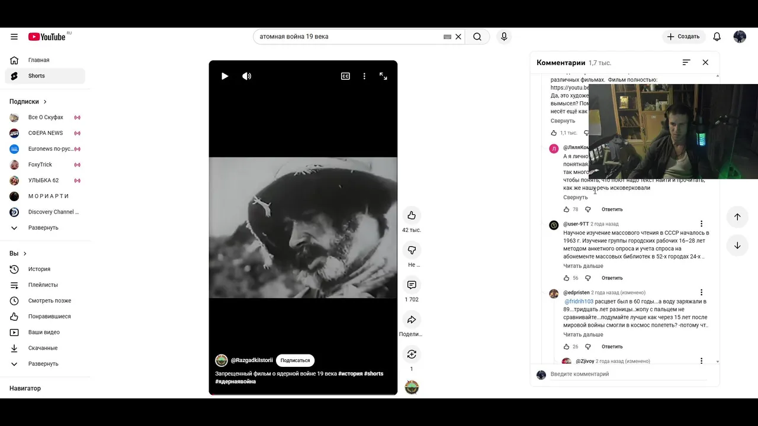Start voice search with microphone
This screenshot has width=758, height=426.
point(504,37)
